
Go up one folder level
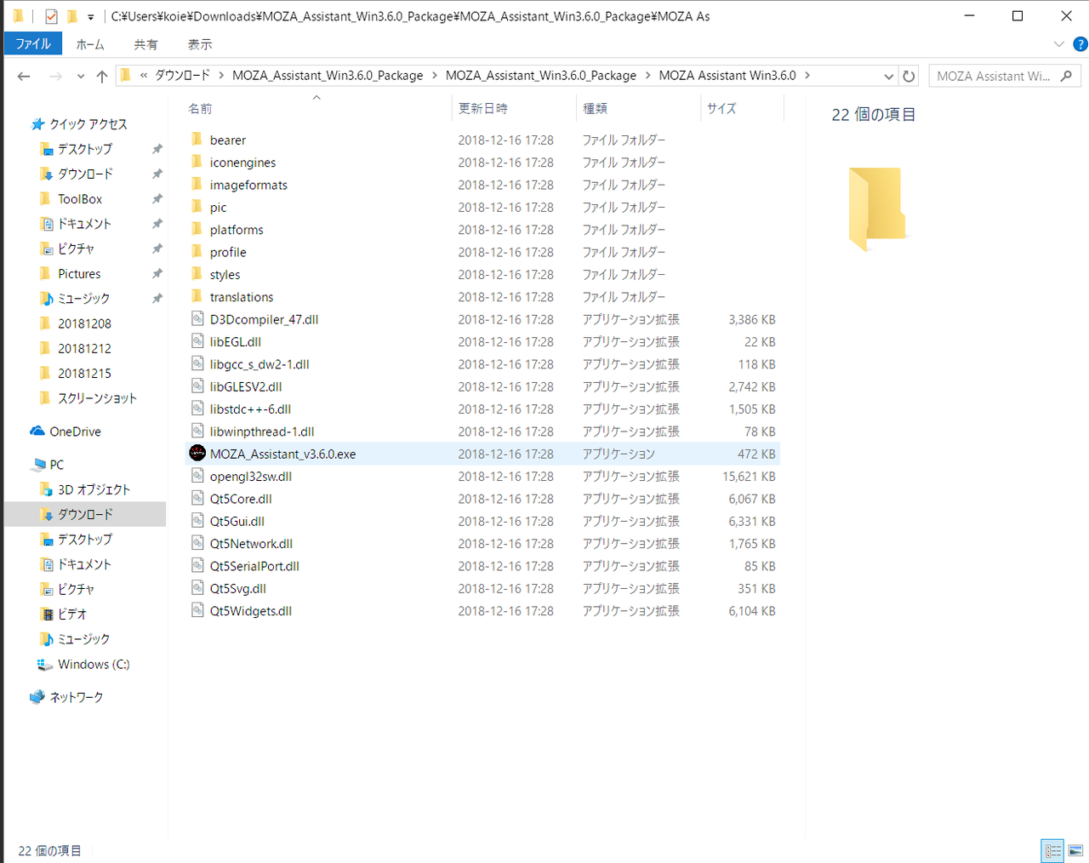tap(102, 76)
